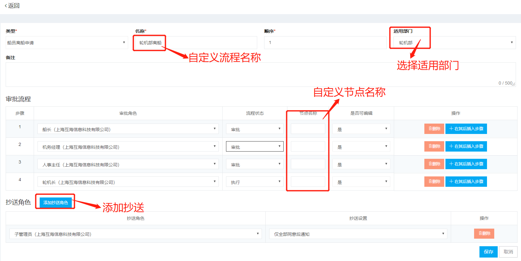Click the 审批角色 column header

[128, 113]
